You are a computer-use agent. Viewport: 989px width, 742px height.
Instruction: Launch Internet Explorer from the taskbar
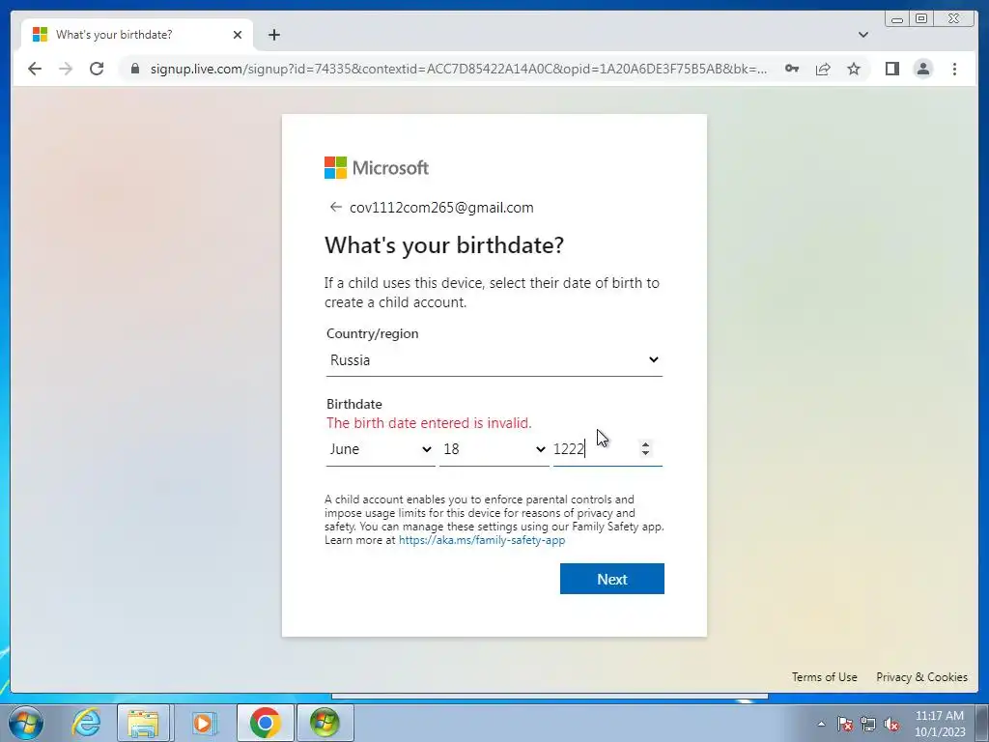coord(86,723)
